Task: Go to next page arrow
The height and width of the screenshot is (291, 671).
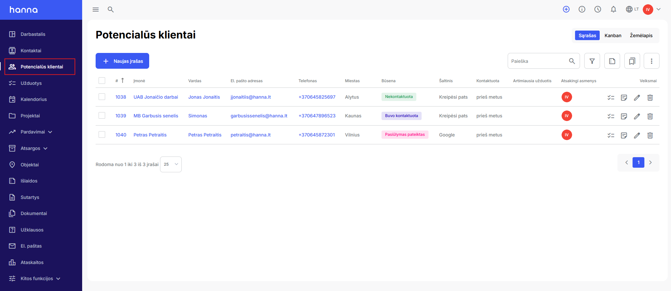Action: 650,162
